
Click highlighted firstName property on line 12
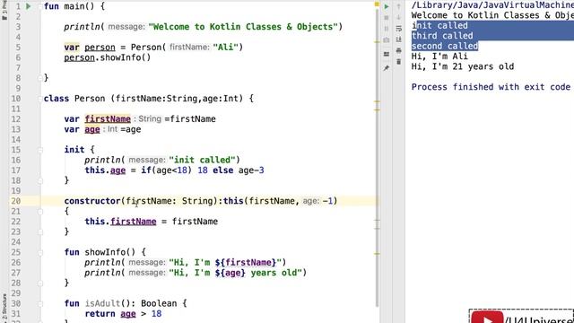coord(108,119)
